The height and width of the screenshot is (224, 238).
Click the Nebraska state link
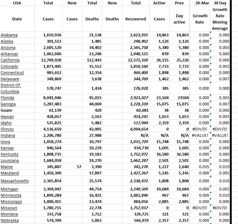[x=10, y=221]
